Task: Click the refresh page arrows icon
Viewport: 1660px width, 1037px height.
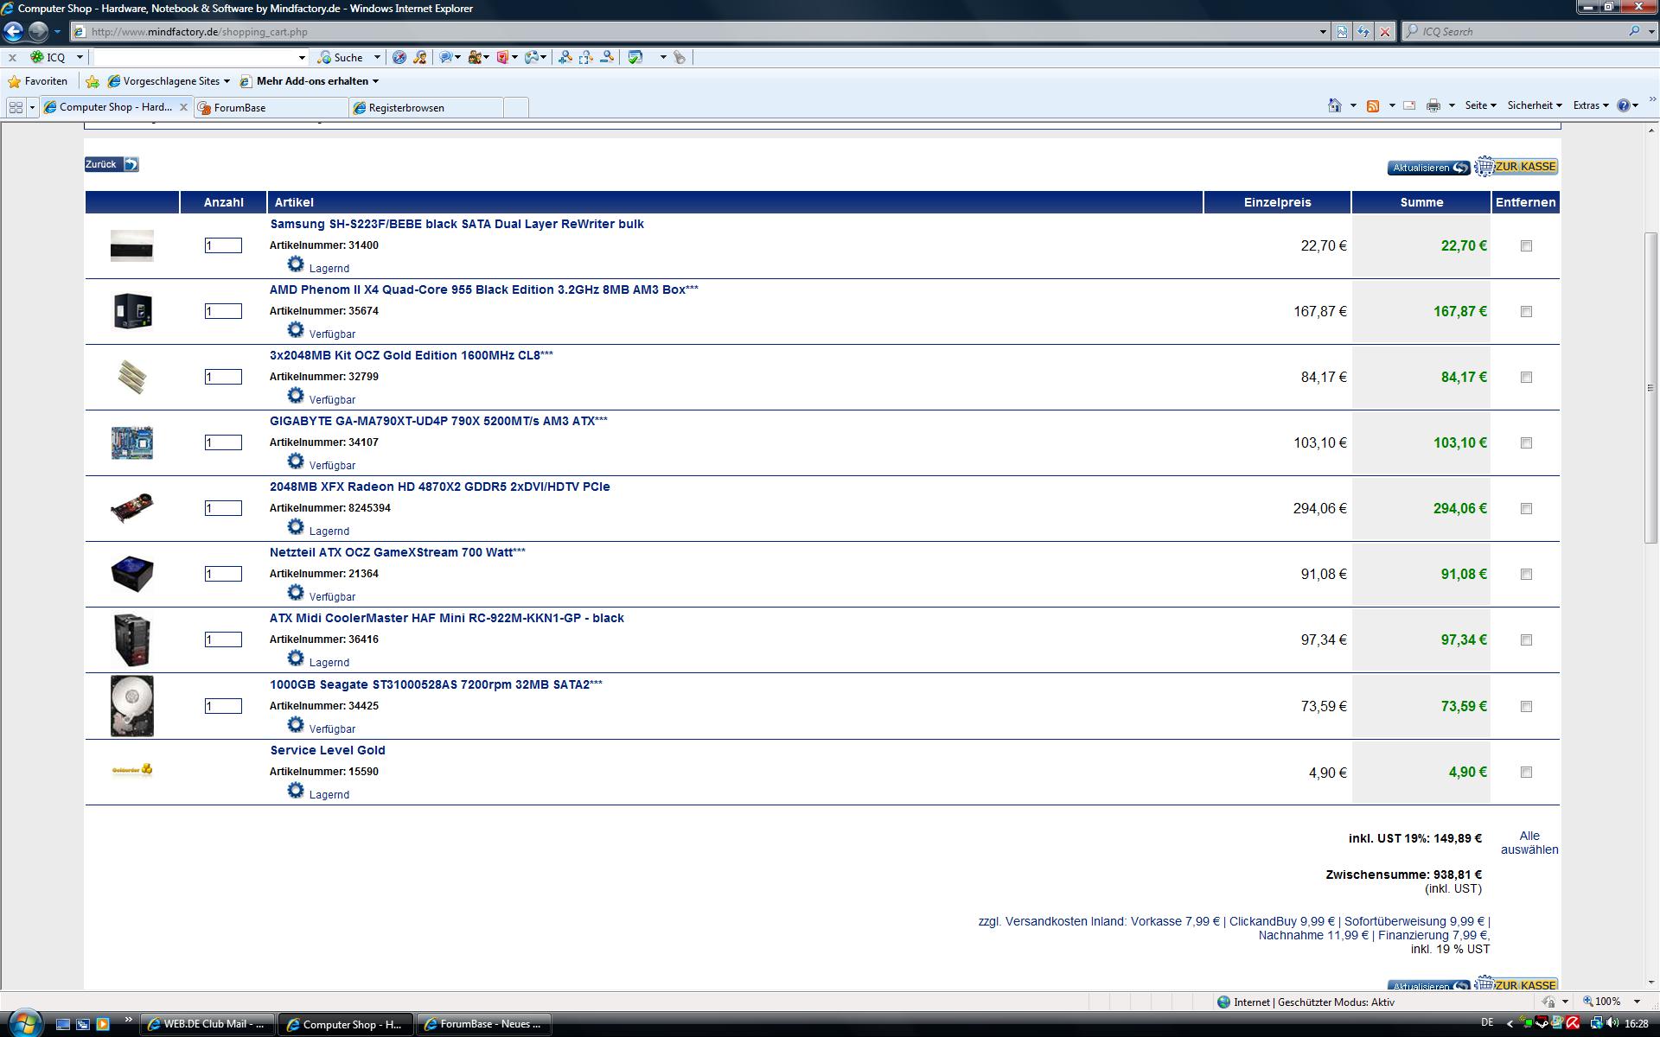Action: pos(1363,32)
